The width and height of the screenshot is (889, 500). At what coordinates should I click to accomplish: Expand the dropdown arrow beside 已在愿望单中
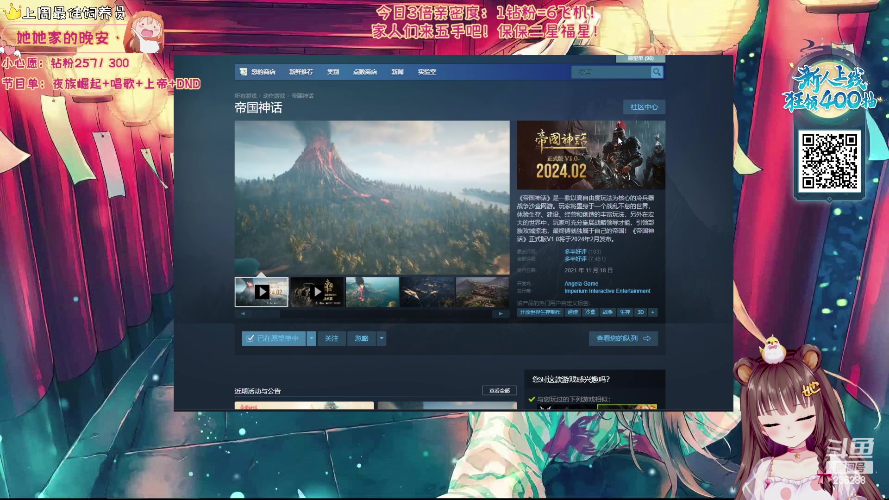point(312,338)
